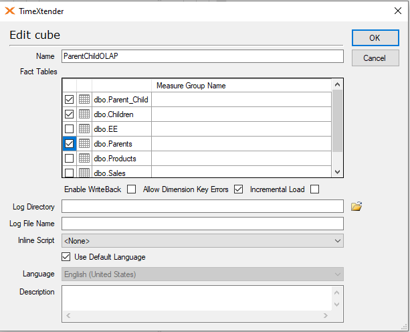
Task: Check the dbo.Products fact table
Action: (70, 158)
